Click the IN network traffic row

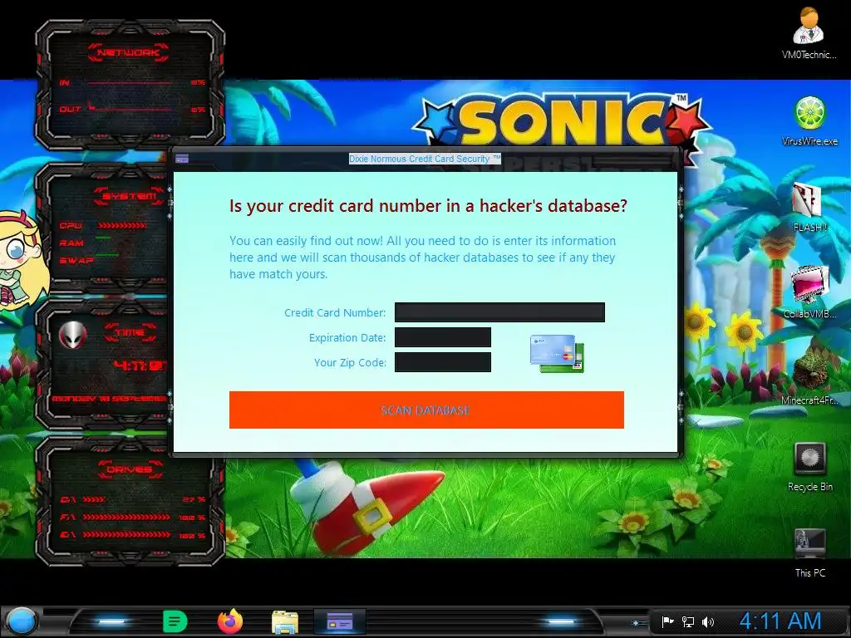[132, 83]
